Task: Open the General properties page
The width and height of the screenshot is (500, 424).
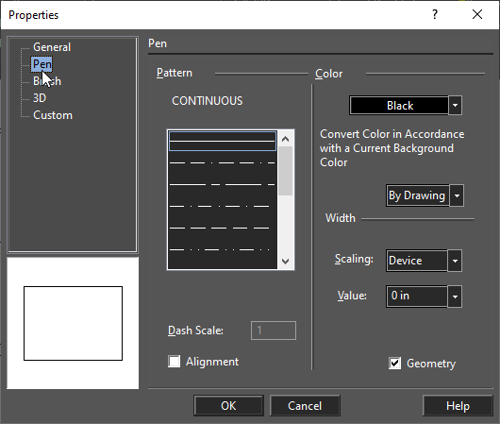Action: (52, 47)
